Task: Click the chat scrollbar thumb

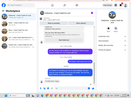Action: [x=94, y=73]
